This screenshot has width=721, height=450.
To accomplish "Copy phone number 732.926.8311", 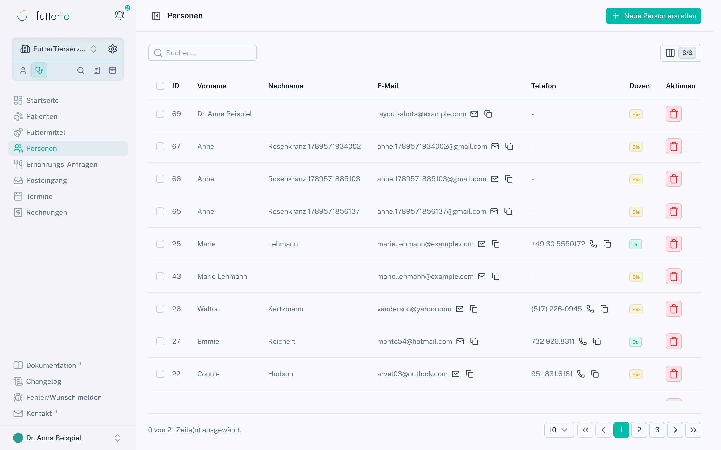I will tap(597, 341).
